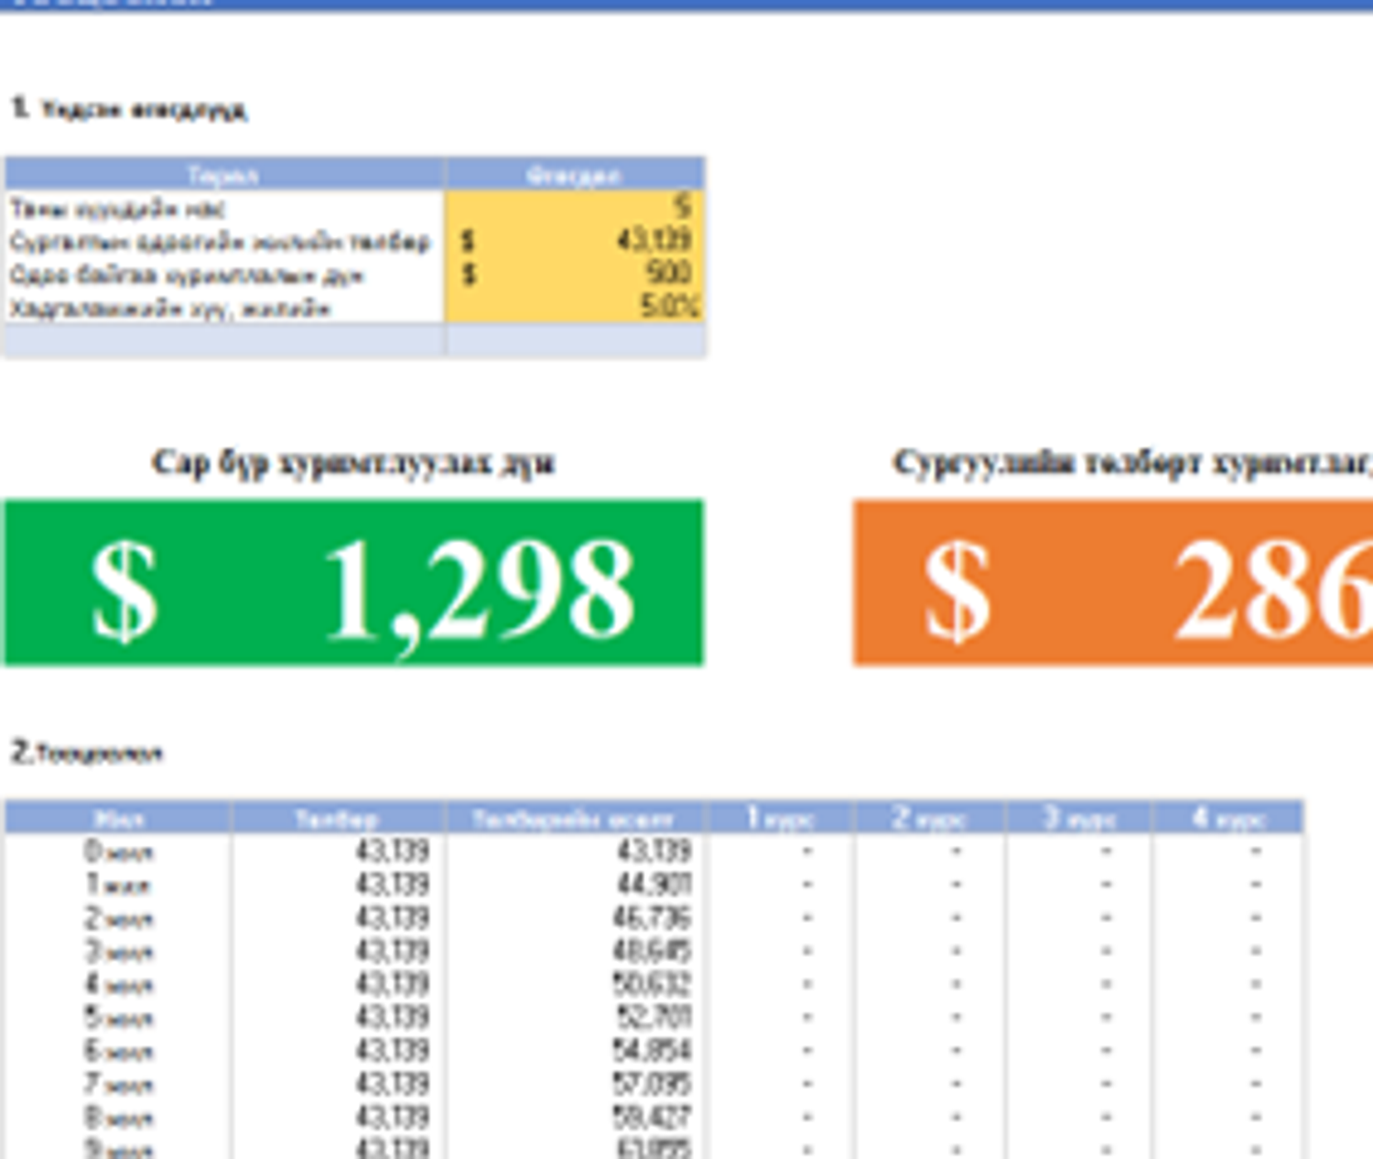Click the '1 курс' column header
Image resolution: width=1373 pixels, height=1159 pixels.
(779, 818)
